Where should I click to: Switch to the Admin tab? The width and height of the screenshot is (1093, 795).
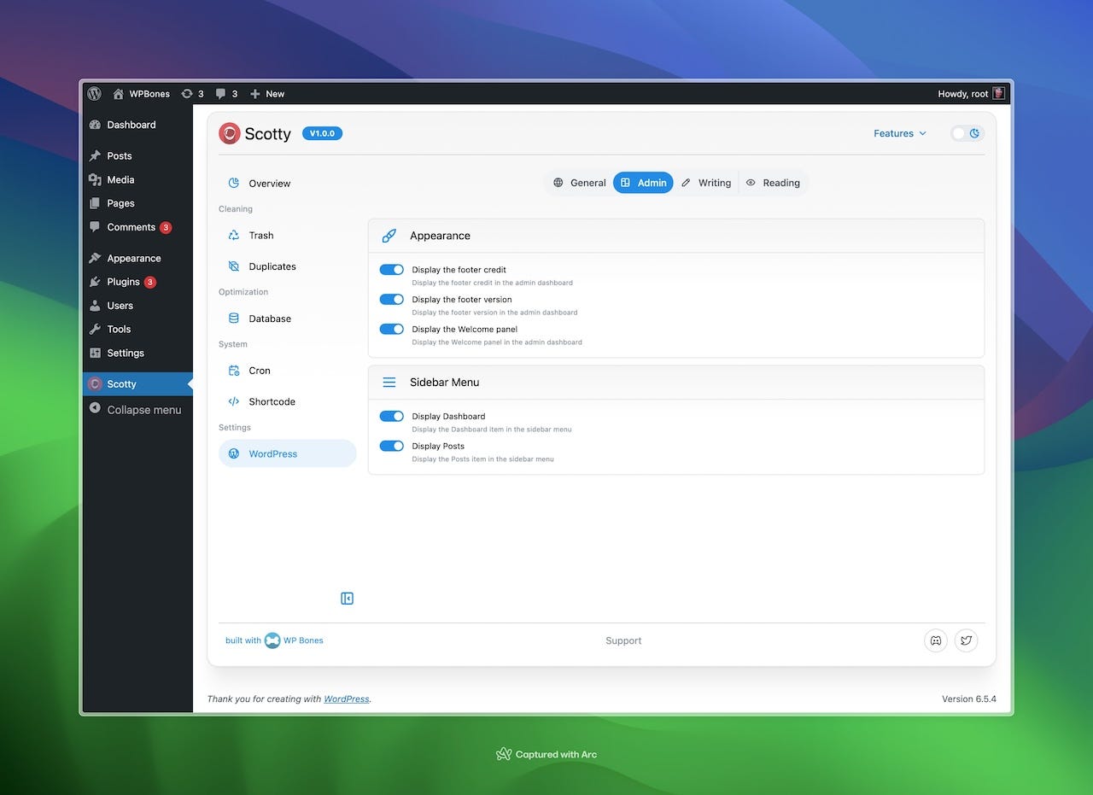(x=643, y=183)
